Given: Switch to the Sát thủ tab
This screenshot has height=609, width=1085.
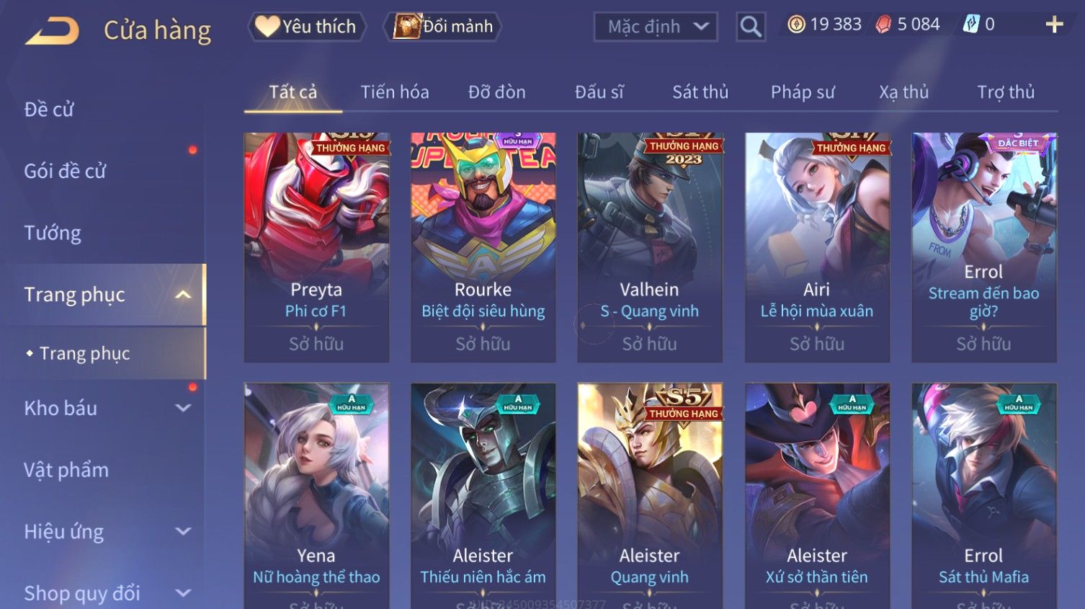Looking at the screenshot, I should pos(700,92).
